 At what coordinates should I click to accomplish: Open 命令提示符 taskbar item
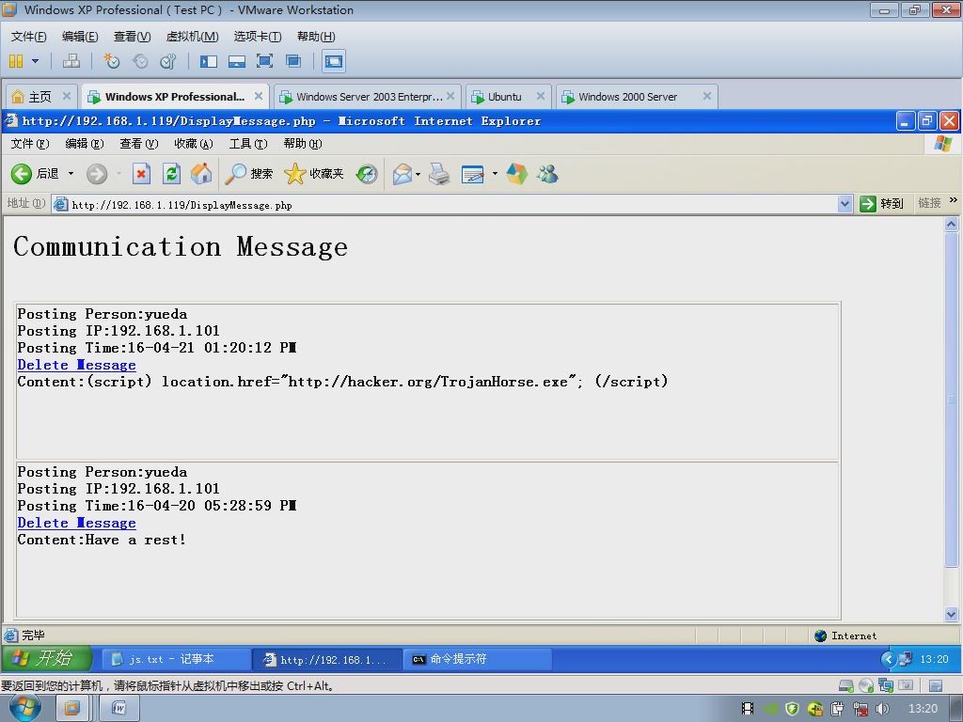pos(477,659)
